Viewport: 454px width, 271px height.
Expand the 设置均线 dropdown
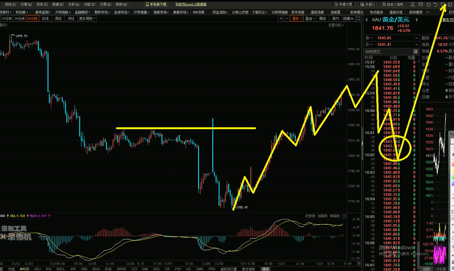pyautogui.click(x=336, y=25)
